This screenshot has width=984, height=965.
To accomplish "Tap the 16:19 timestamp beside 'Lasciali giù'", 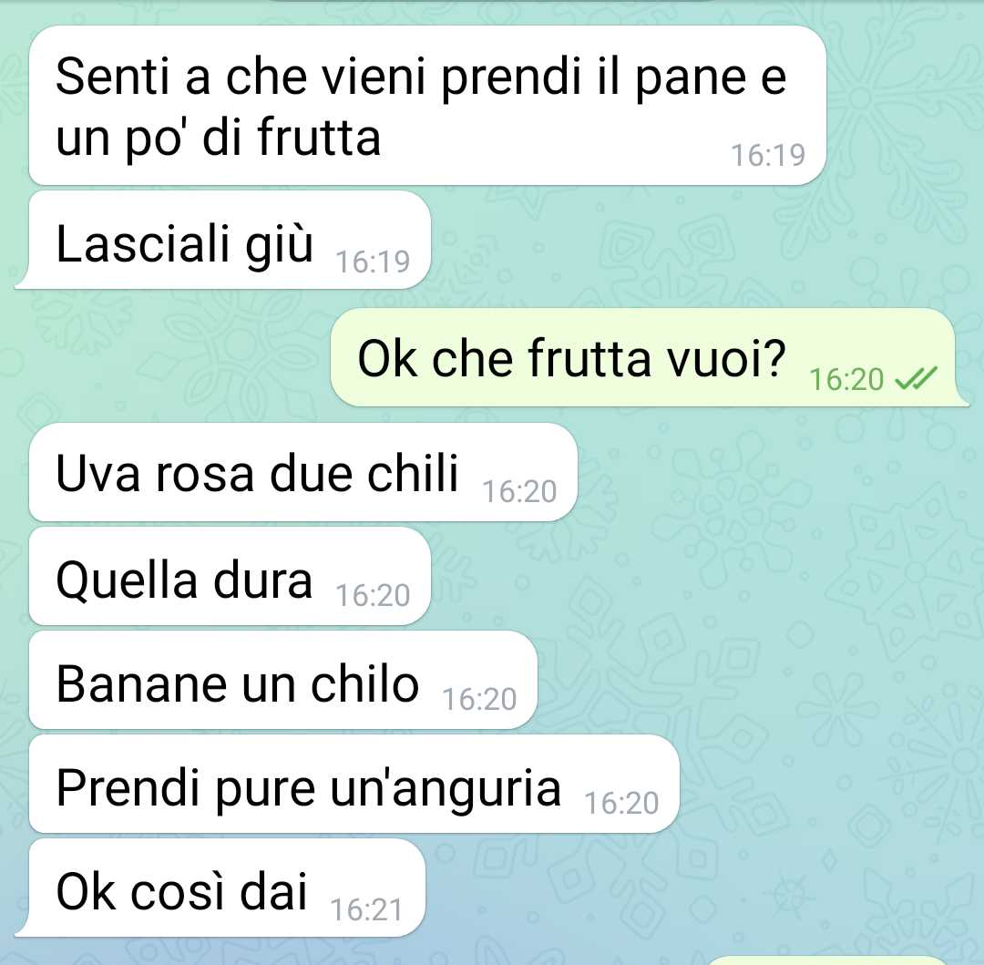I will tap(373, 262).
